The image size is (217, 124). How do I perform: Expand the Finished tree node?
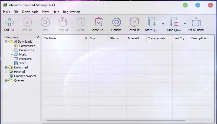coord(6,72)
